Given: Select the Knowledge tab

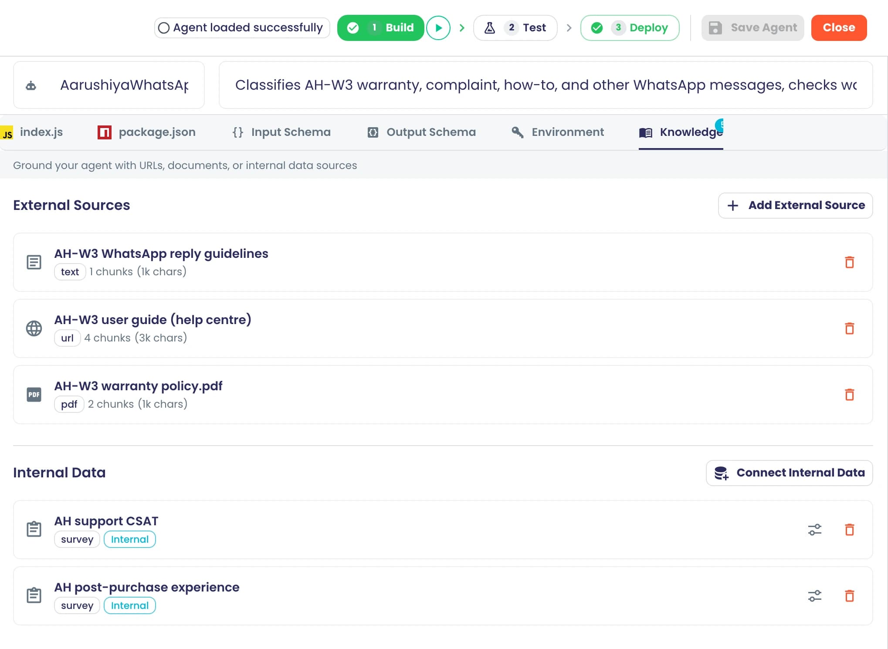Looking at the screenshot, I should point(681,132).
